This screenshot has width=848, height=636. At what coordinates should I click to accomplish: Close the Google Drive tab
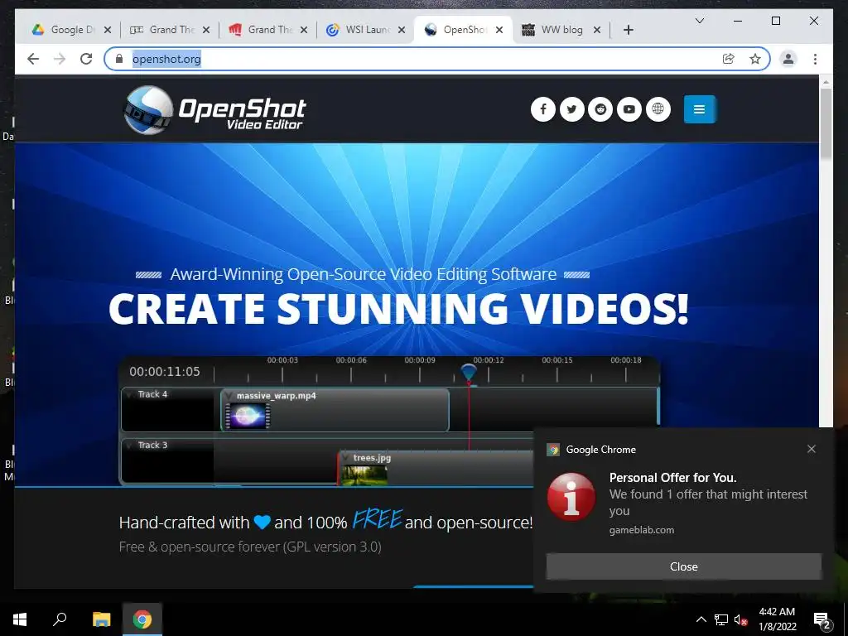pos(108,31)
